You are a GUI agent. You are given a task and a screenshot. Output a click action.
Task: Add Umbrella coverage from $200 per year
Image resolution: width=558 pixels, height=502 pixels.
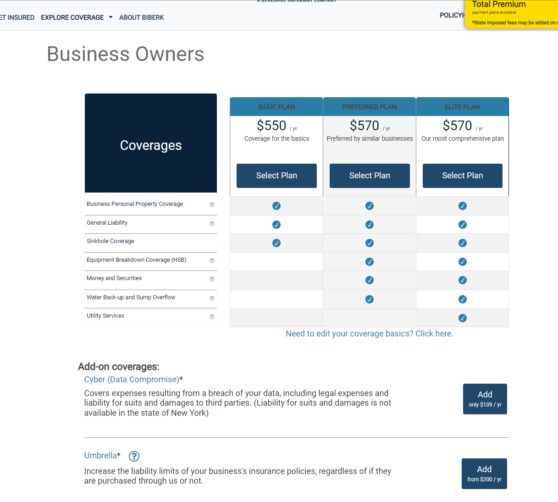(x=484, y=474)
